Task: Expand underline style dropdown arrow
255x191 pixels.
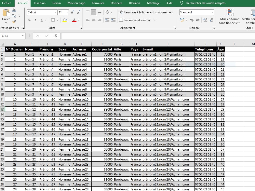Action: [x=46, y=20]
